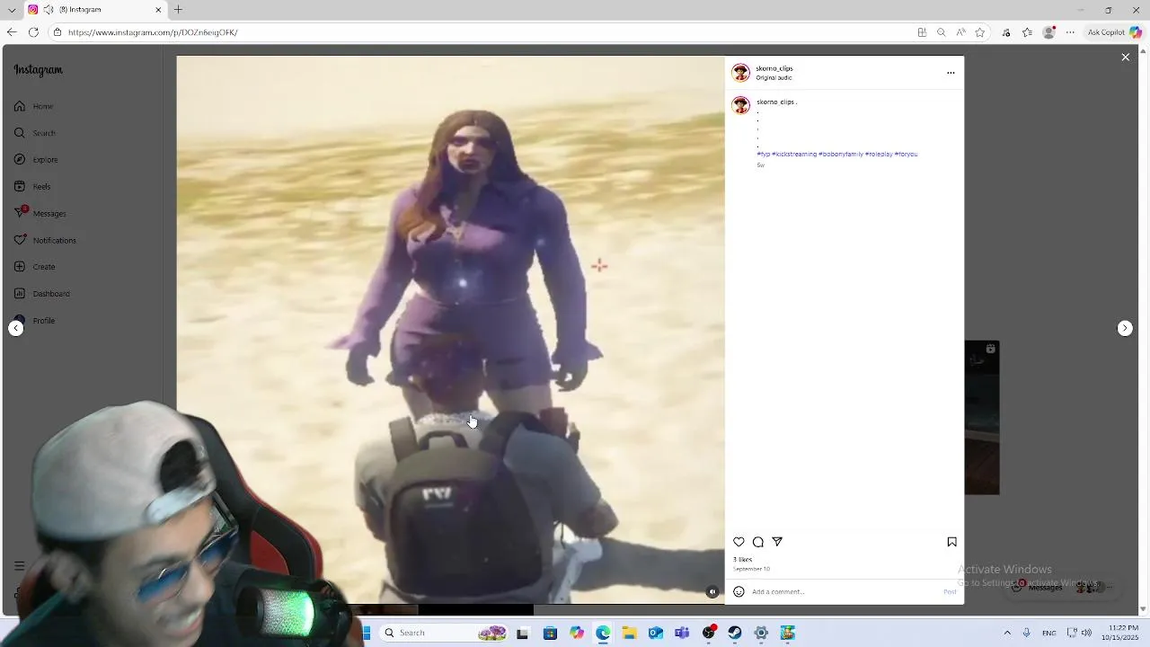Click the Add a comment field
Screen dimensions: 1150x647
point(845,592)
